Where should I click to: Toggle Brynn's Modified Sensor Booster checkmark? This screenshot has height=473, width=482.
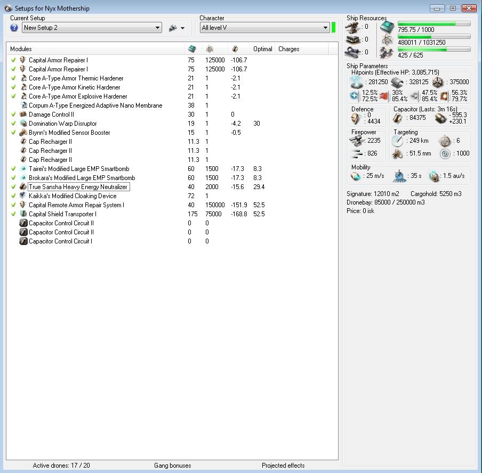pyautogui.click(x=13, y=133)
